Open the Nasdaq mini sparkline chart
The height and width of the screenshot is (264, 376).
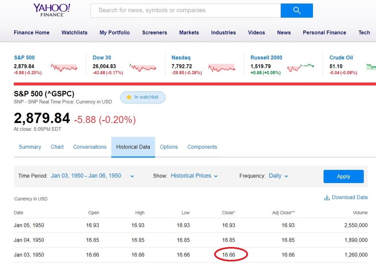(221, 68)
